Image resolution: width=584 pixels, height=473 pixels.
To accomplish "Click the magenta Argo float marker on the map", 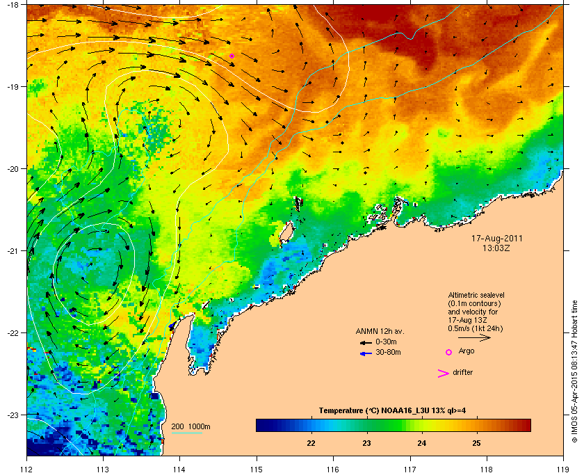I will click(232, 56).
